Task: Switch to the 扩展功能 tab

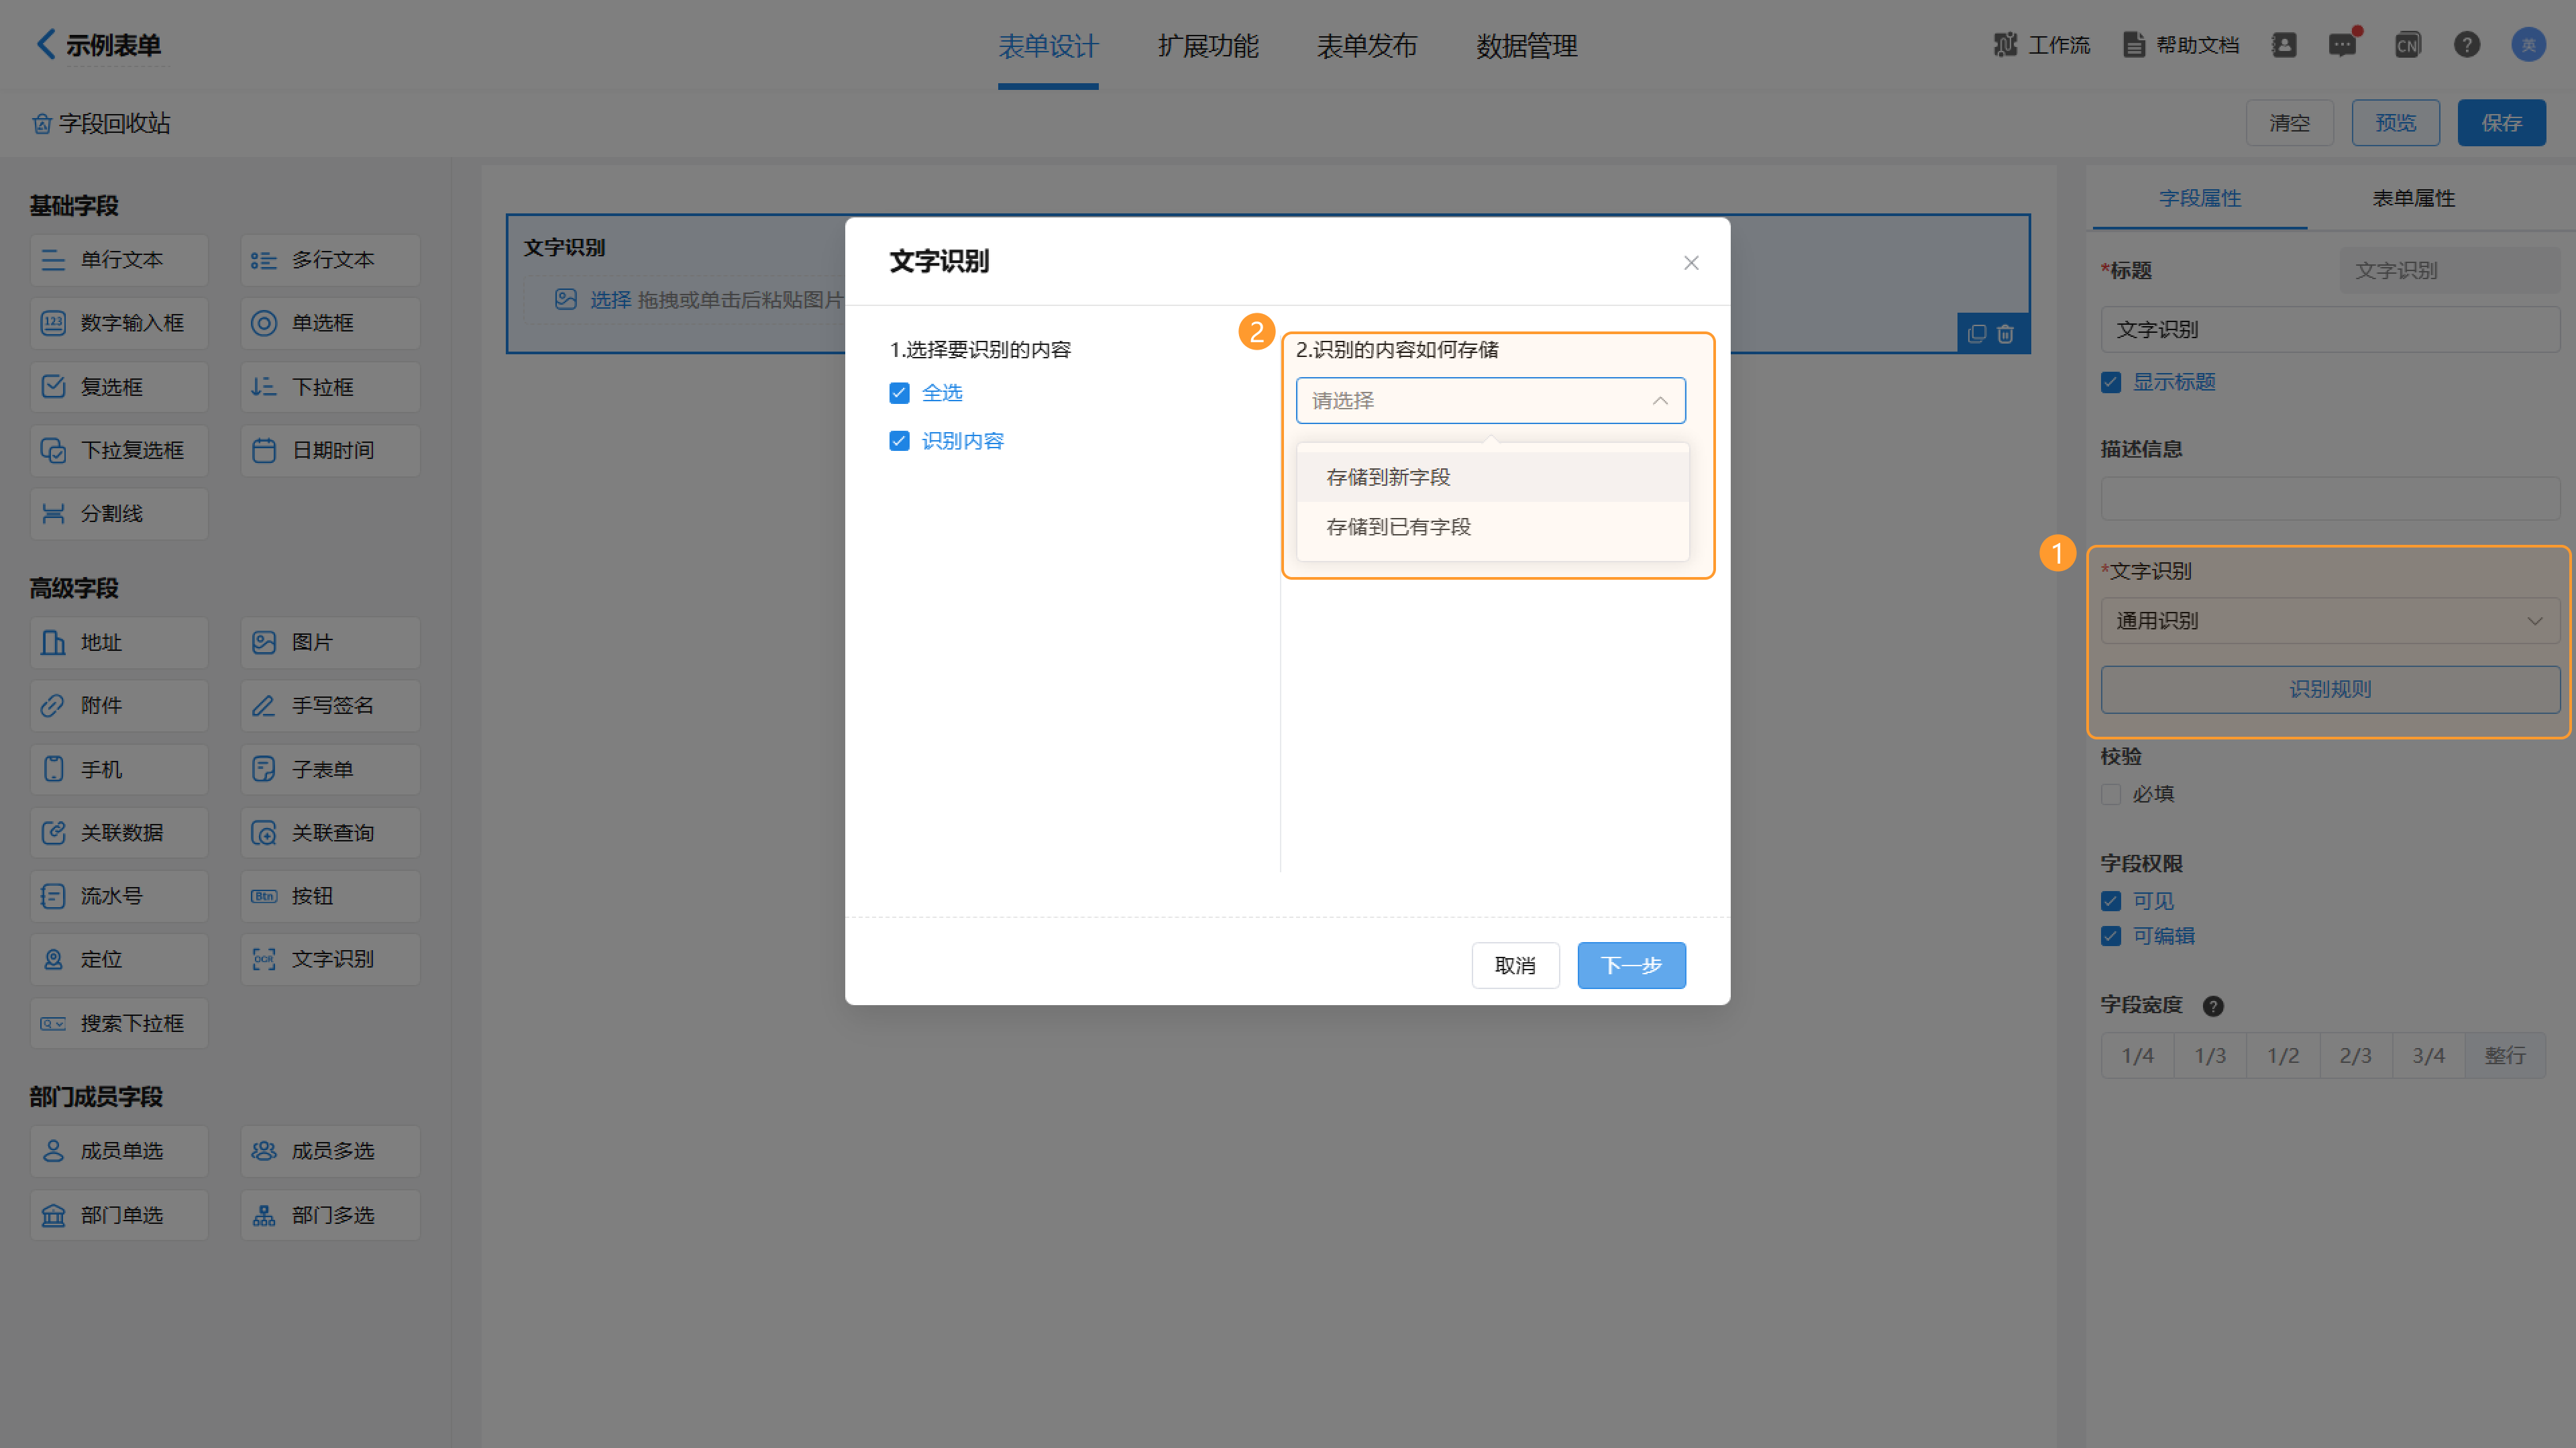Action: 1208,46
